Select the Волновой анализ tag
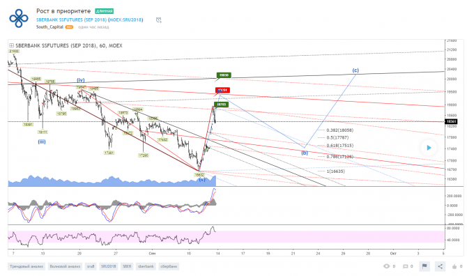The width and height of the screenshot is (467, 276). tap(65, 266)
